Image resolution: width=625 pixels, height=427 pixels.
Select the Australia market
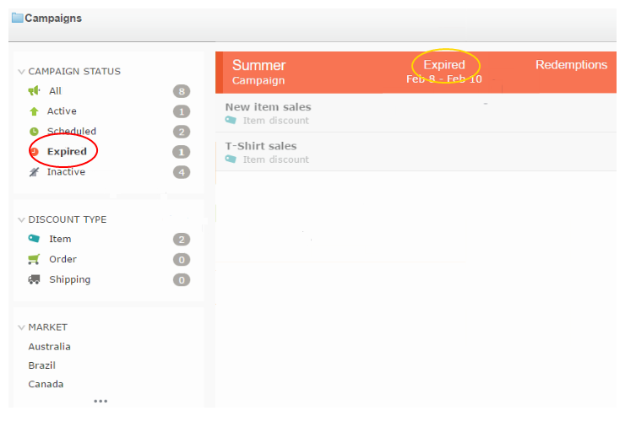coord(49,347)
